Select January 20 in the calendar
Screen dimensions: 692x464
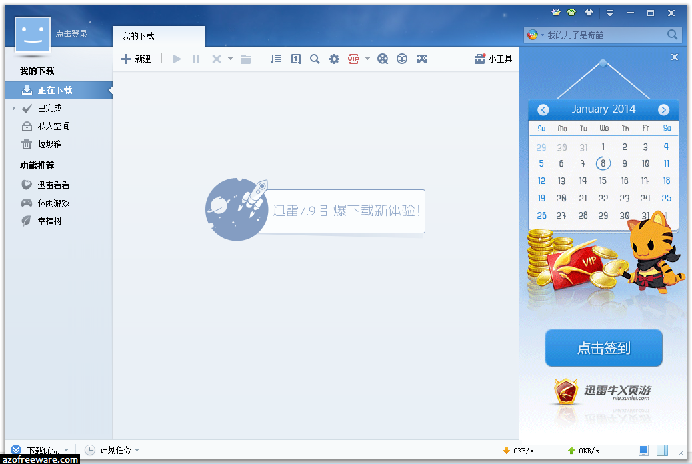(561, 198)
